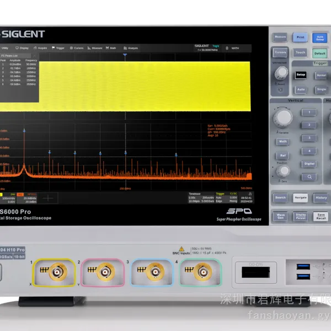Image resolution: width=331 pixels, height=331 pixels.
Task: Expand the Analysis menu
Action: pyautogui.click(x=131, y=48)
